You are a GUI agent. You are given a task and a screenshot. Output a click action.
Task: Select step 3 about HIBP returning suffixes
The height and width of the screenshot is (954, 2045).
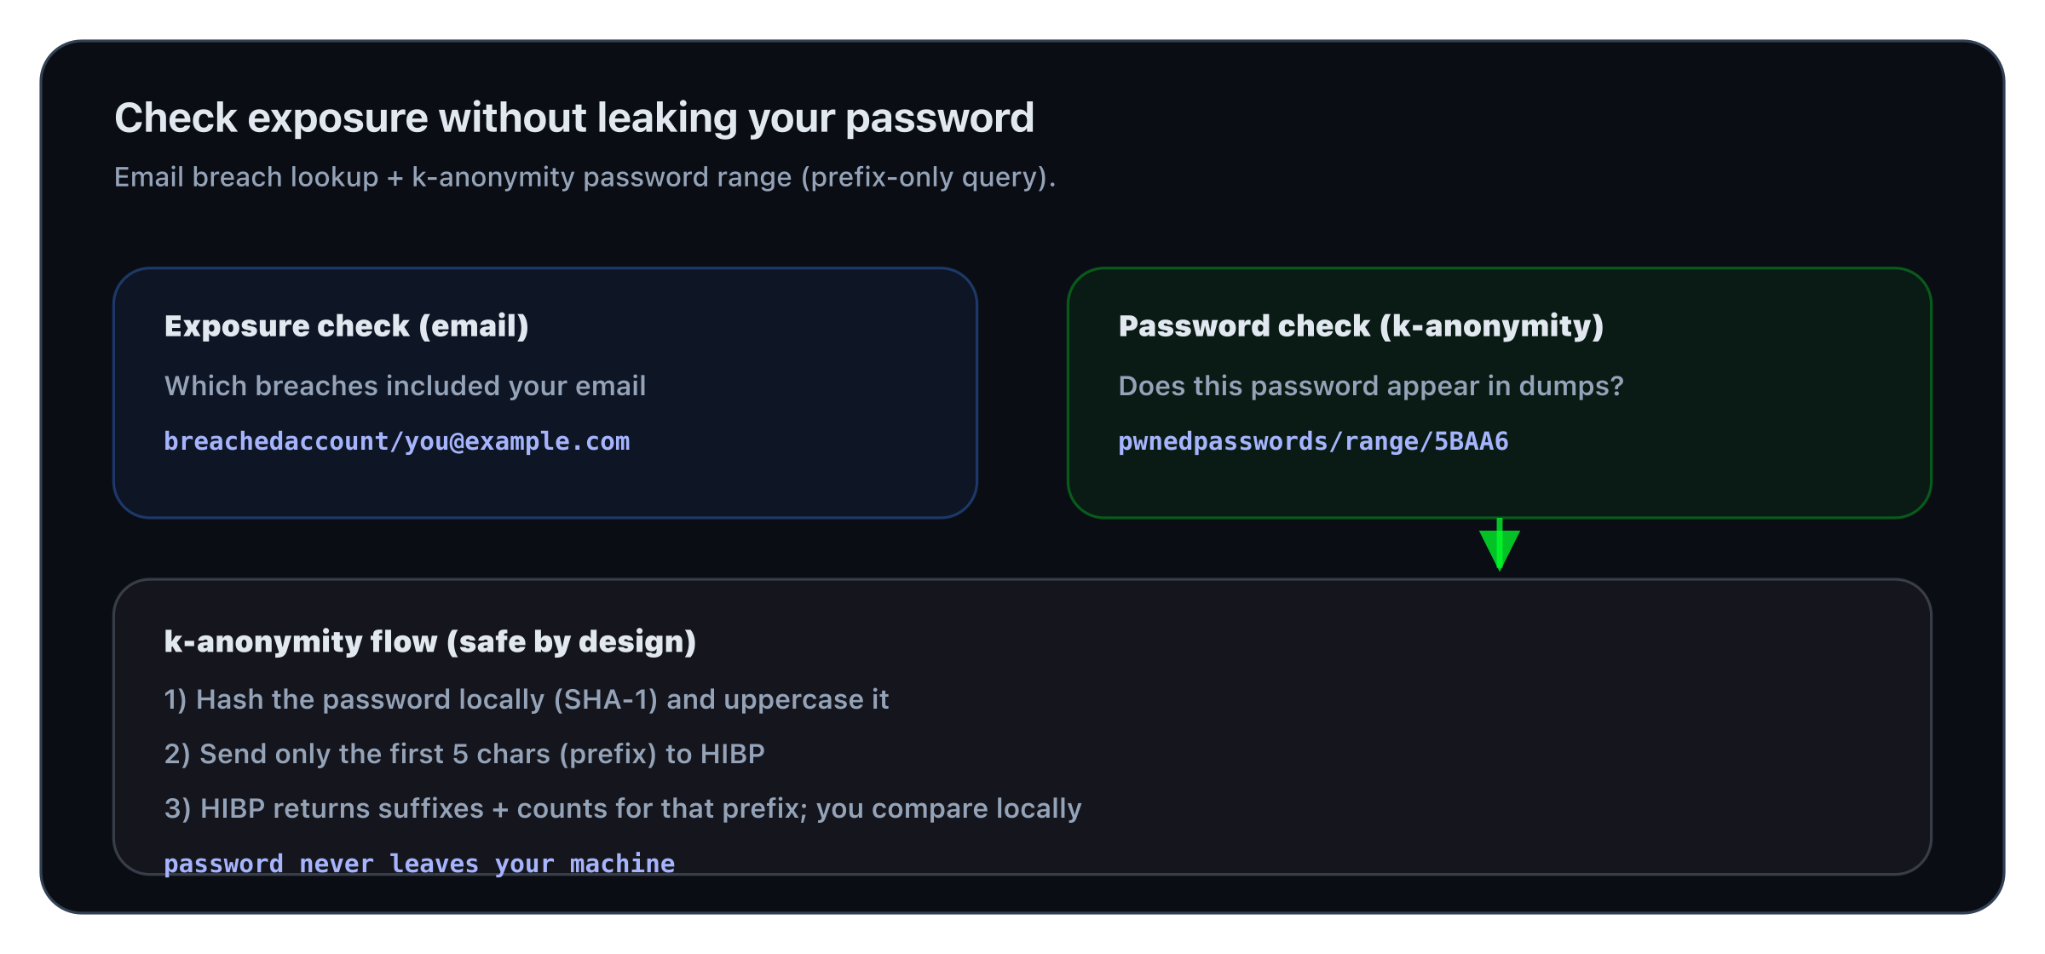click(x=622, y=808)
